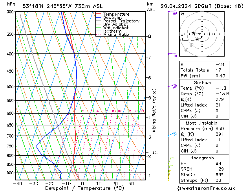Click the purple wind barb at 500 hPa
Image resolution: width=247 pixels, height=191 pixels.
(x=173, y=86)
